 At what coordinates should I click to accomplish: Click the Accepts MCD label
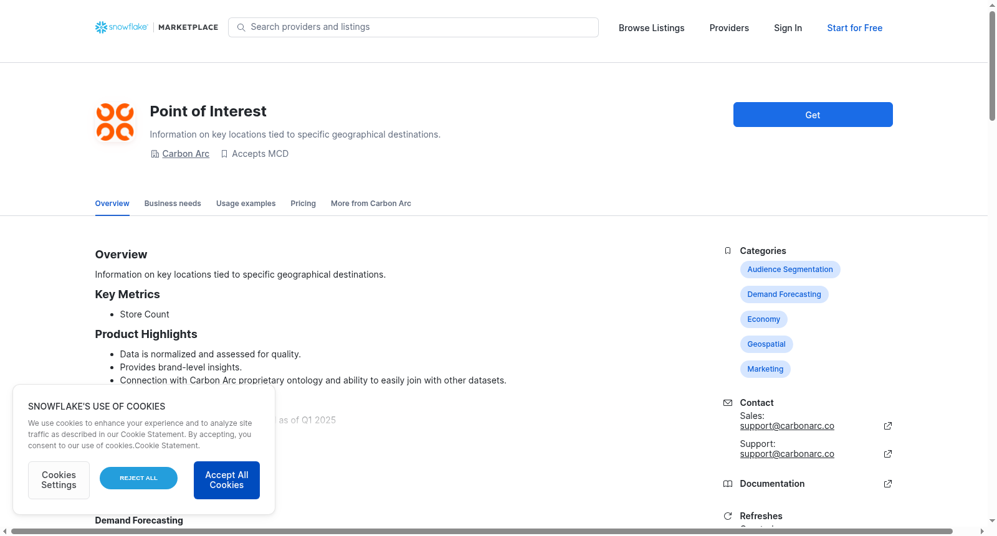260,154
